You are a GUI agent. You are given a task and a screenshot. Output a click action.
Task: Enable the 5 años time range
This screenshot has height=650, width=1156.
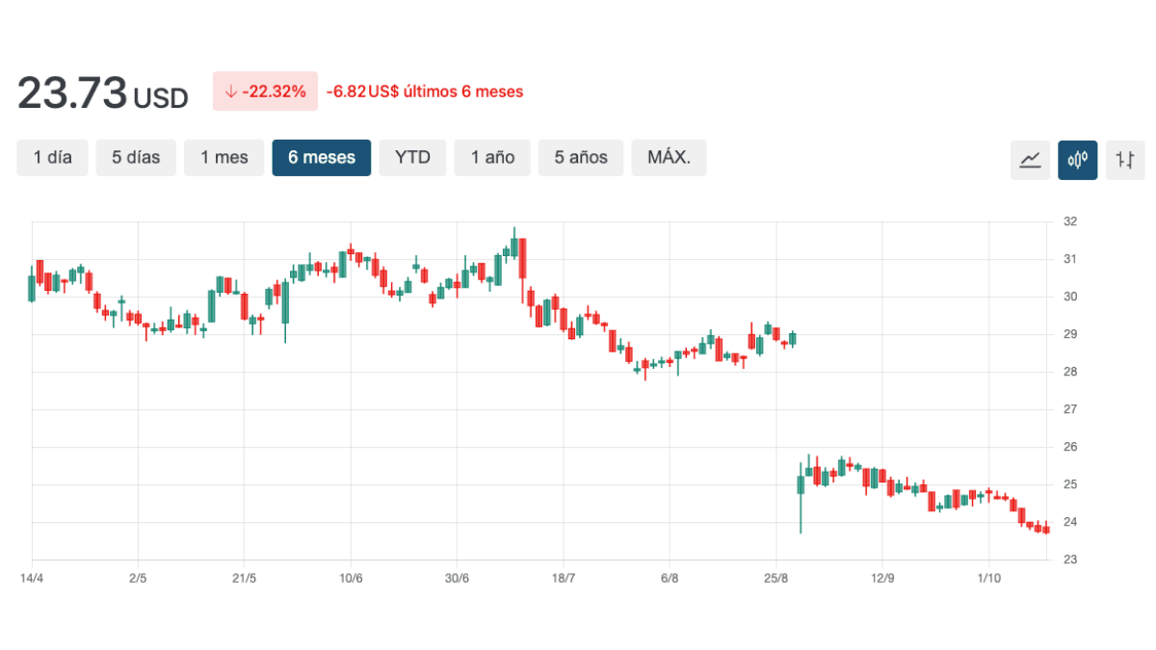581,157
